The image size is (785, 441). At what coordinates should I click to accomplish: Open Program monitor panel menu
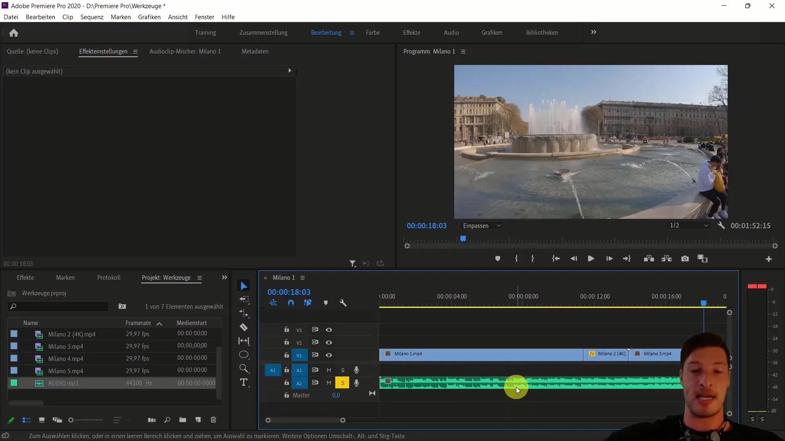point(463,51)
